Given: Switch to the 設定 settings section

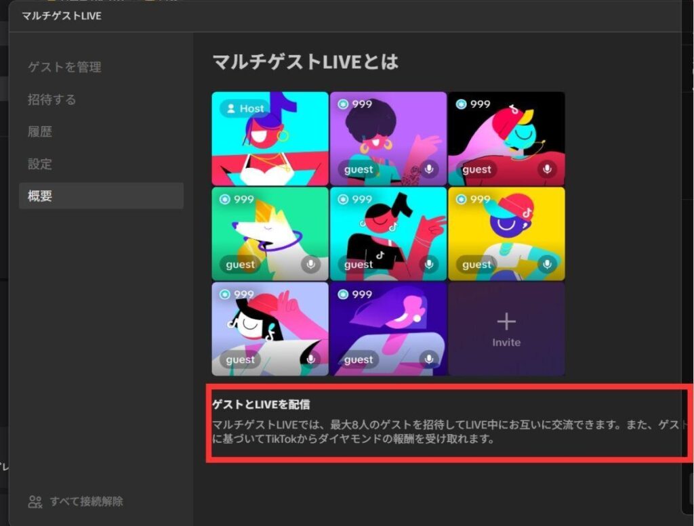Looking at the screenshot, I should click(x=40, y=164).
